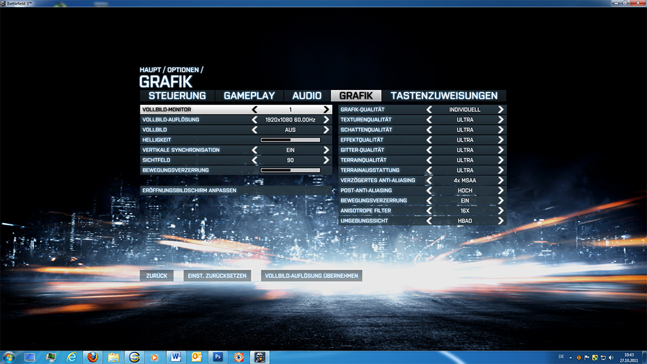Click Vollbild-Auflösung Übernehmen button

pos(312,276)
